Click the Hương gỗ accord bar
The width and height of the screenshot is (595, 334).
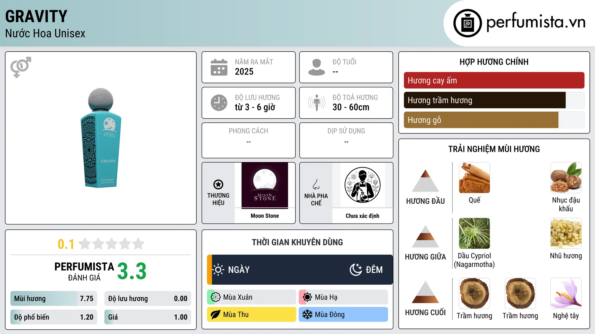[x=494, y=120]
